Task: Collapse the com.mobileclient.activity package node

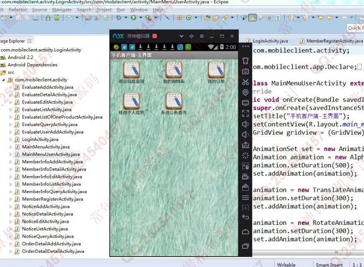Action: point(3,80)
